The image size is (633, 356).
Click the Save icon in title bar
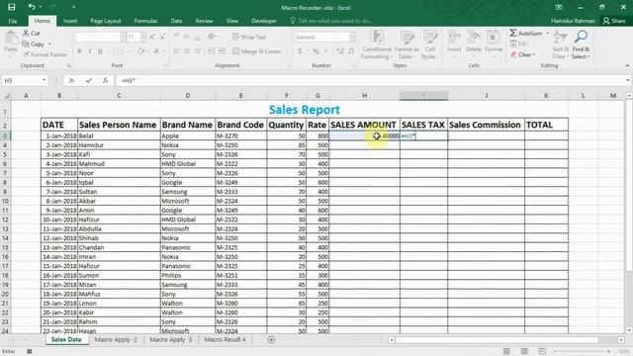tap(11, 7)
